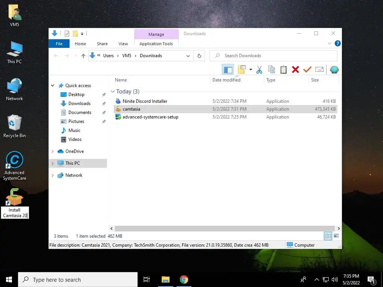383x287 pixels.
Task: Click the Task View taskbar icon
Action: 147,280
